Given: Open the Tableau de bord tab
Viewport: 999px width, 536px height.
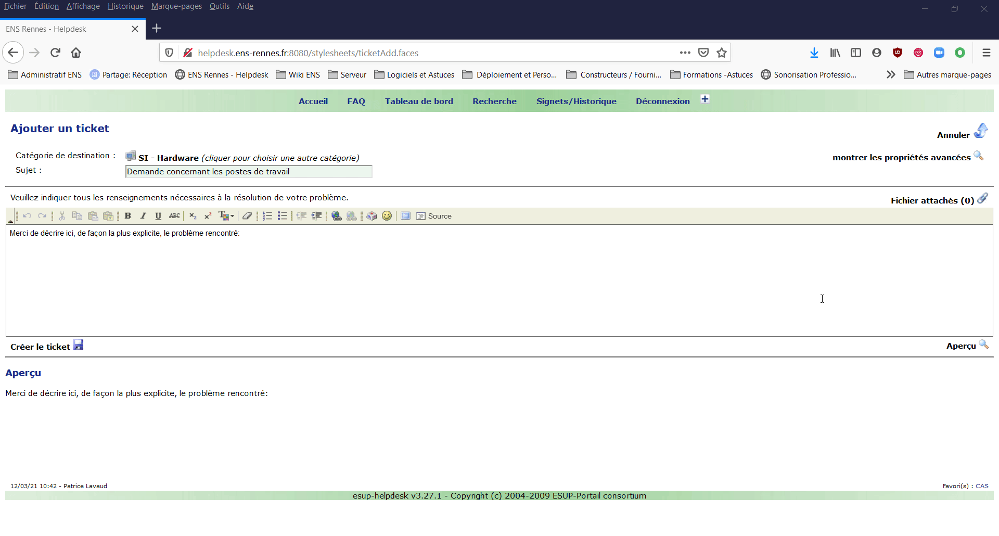Looking at the screenshot, I should point(419,101).
